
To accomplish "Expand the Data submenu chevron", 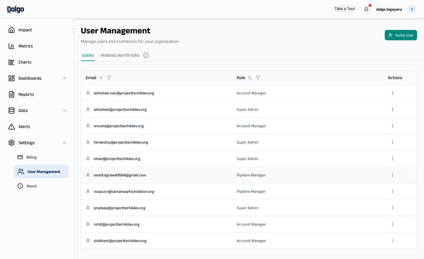I will click(64, 111).
